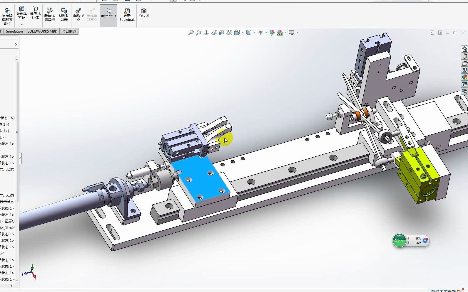Click Dynamic Annotation Views icon
Image resolution: width=468 pixels, height=292 pixels.
pos(229,33)
